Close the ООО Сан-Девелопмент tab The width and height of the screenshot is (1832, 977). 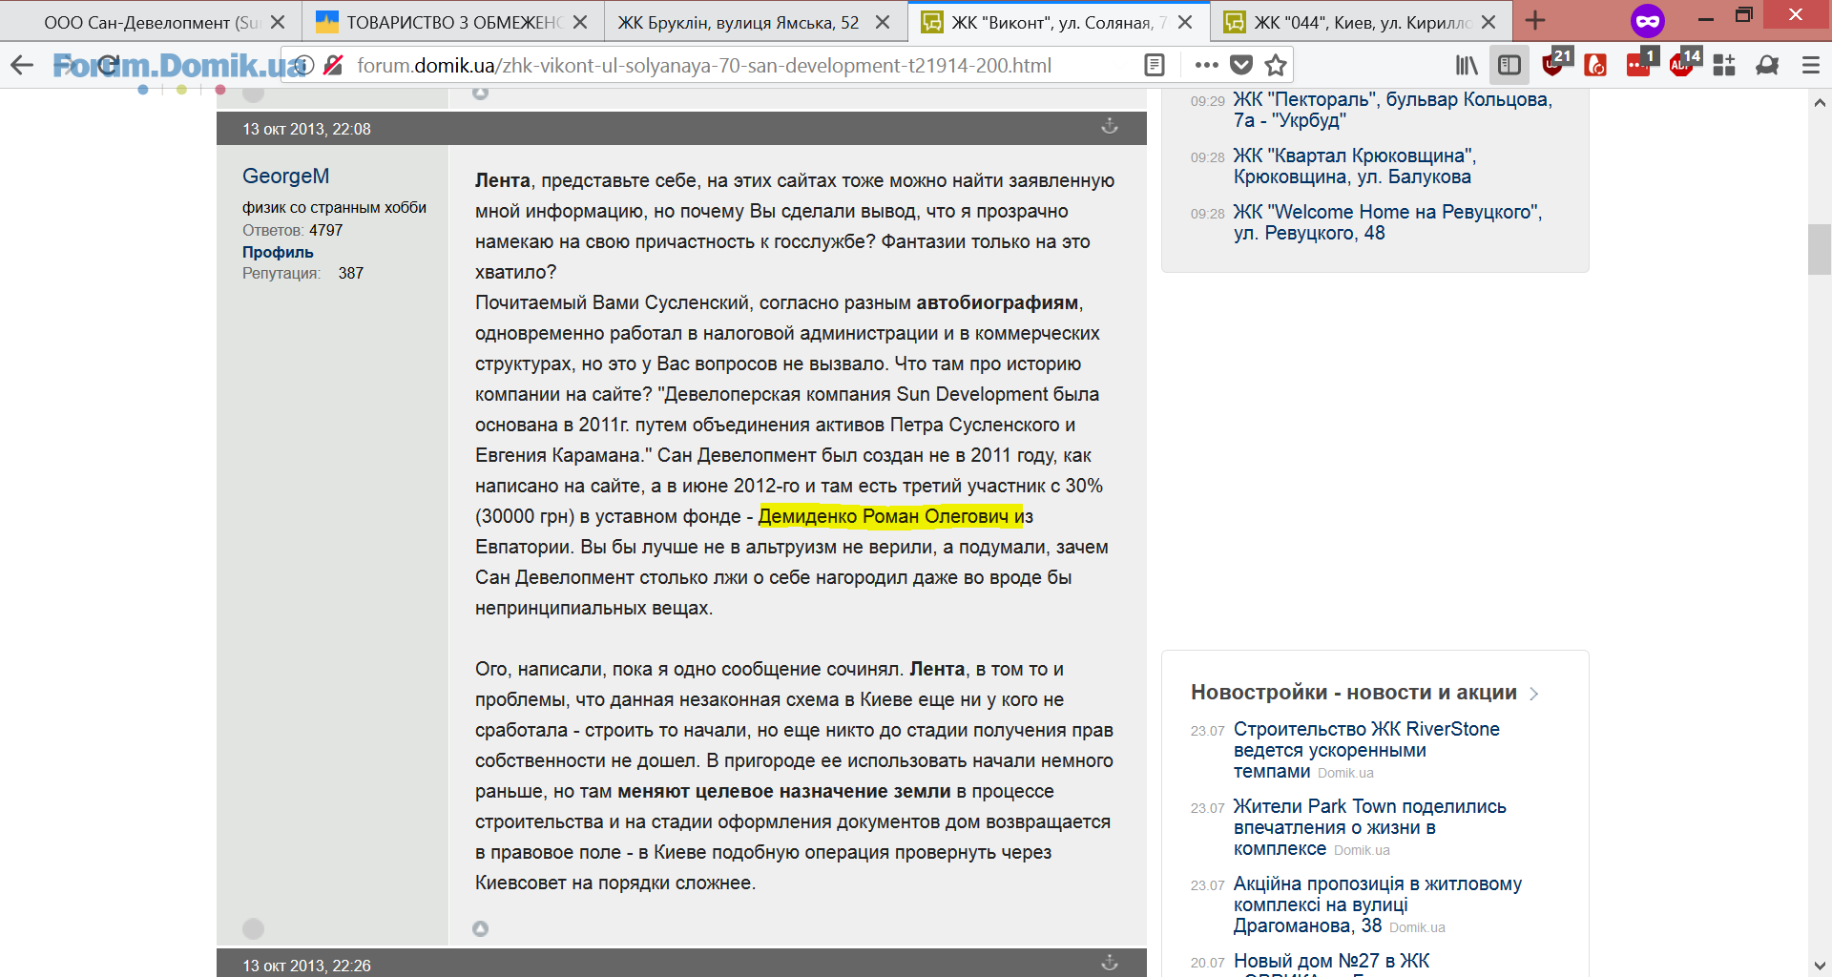tap(278, 22)
